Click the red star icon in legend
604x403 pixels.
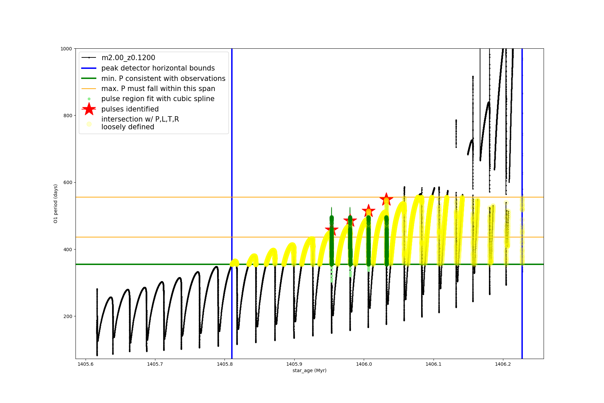pos(89,109)
